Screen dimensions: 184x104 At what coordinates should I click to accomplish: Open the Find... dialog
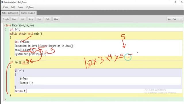(x=48, y=19)
